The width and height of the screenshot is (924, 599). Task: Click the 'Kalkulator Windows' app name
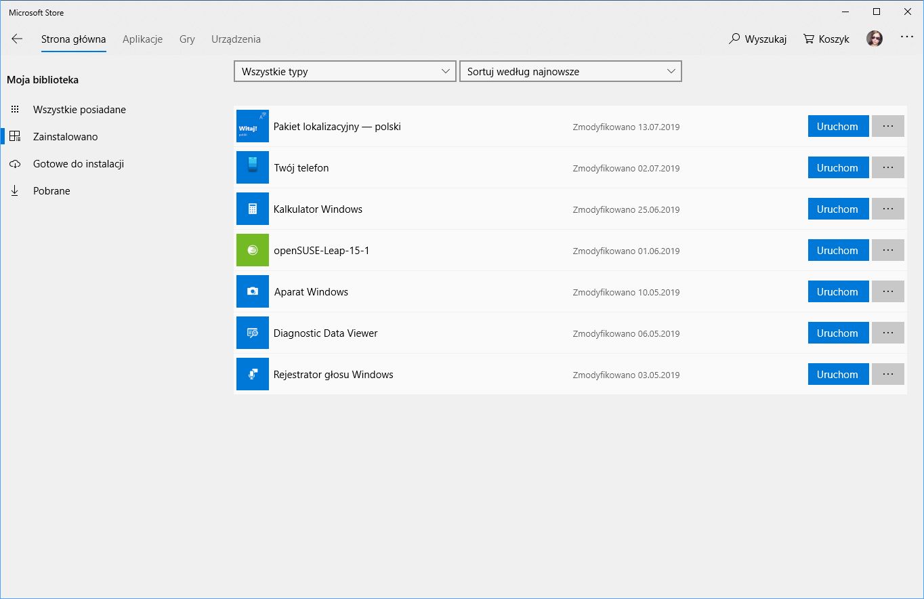(x=318, y=209)
